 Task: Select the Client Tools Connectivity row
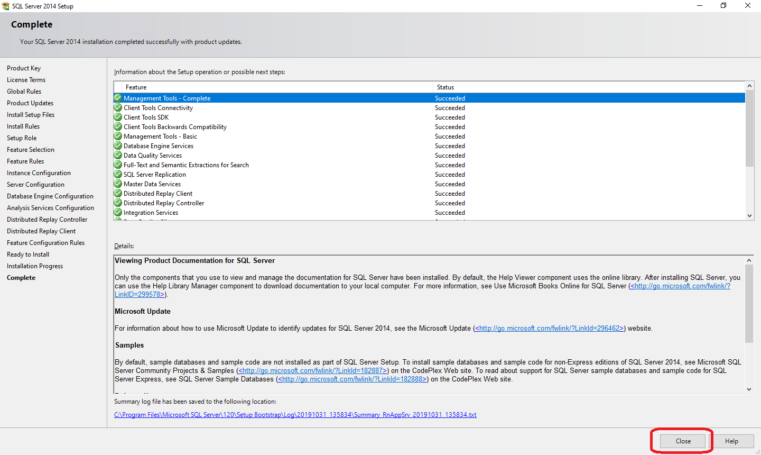pyautogui.click(x=429, y=107)
